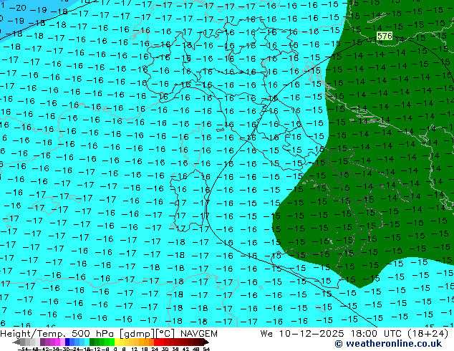Click the '18:00 UTC (18+24)' time text
The height and width of the screenshot is (351, 454).
coord(400,334)
